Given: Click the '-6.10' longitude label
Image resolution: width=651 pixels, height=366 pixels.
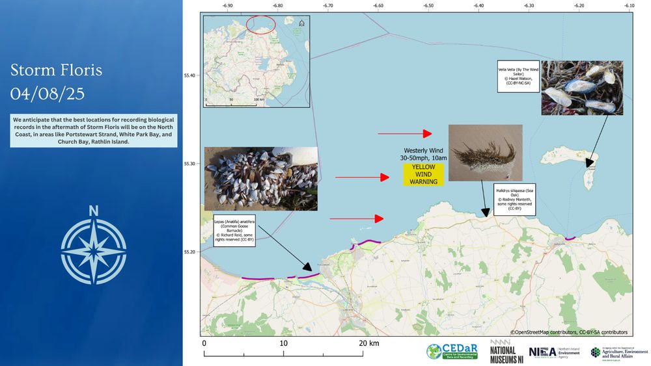Looking at the screenshot, I should point(630,6).
